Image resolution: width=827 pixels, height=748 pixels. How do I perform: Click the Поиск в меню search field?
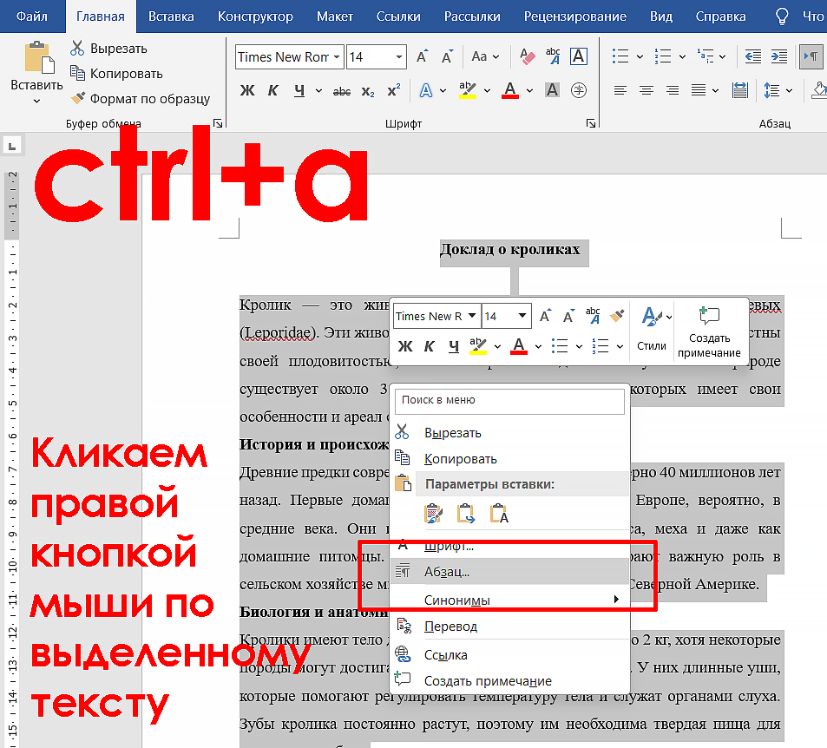click(509, 400)
